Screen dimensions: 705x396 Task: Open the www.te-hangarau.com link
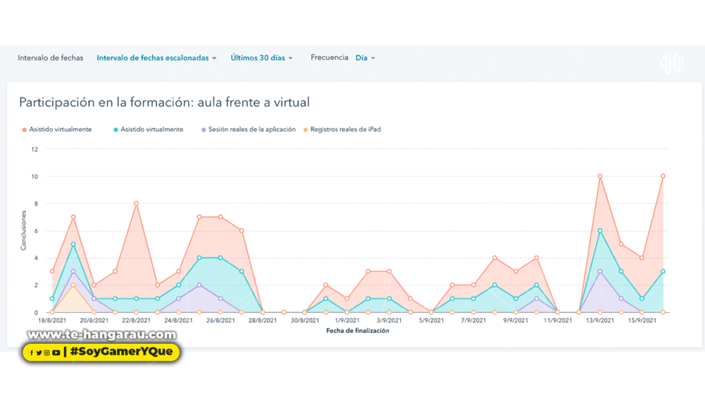point(102,335)
